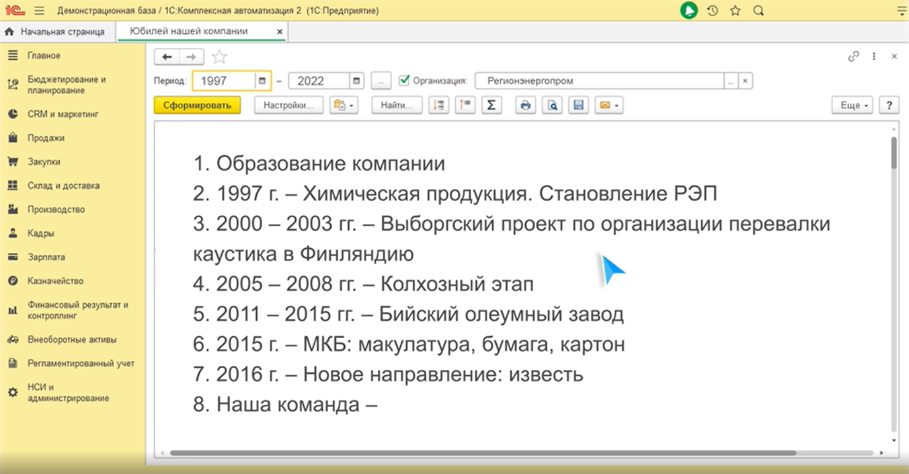The image size is (909, 474).
Task: Click the expand groups toolbar icon
Action: (438, 105)
